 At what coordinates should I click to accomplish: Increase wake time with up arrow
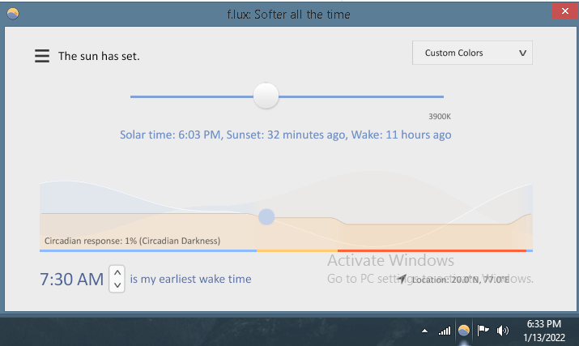click(x=117, y=273)
